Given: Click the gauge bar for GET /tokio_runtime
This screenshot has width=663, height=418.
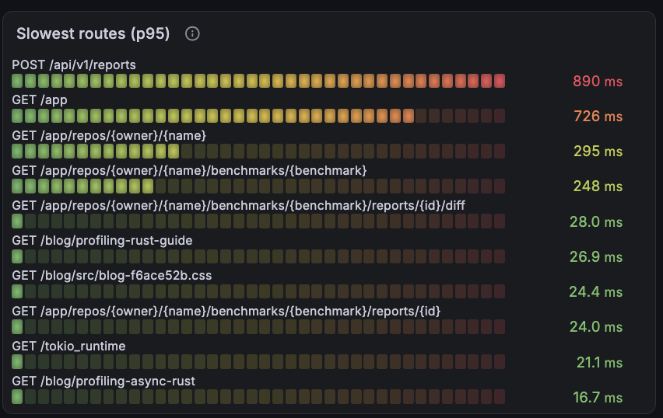Looking at the screenshot, I should click(258, 361).
